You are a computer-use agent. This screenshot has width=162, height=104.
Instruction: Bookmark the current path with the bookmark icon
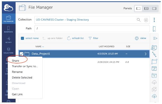pyautogui.click(x=154, y=29)
